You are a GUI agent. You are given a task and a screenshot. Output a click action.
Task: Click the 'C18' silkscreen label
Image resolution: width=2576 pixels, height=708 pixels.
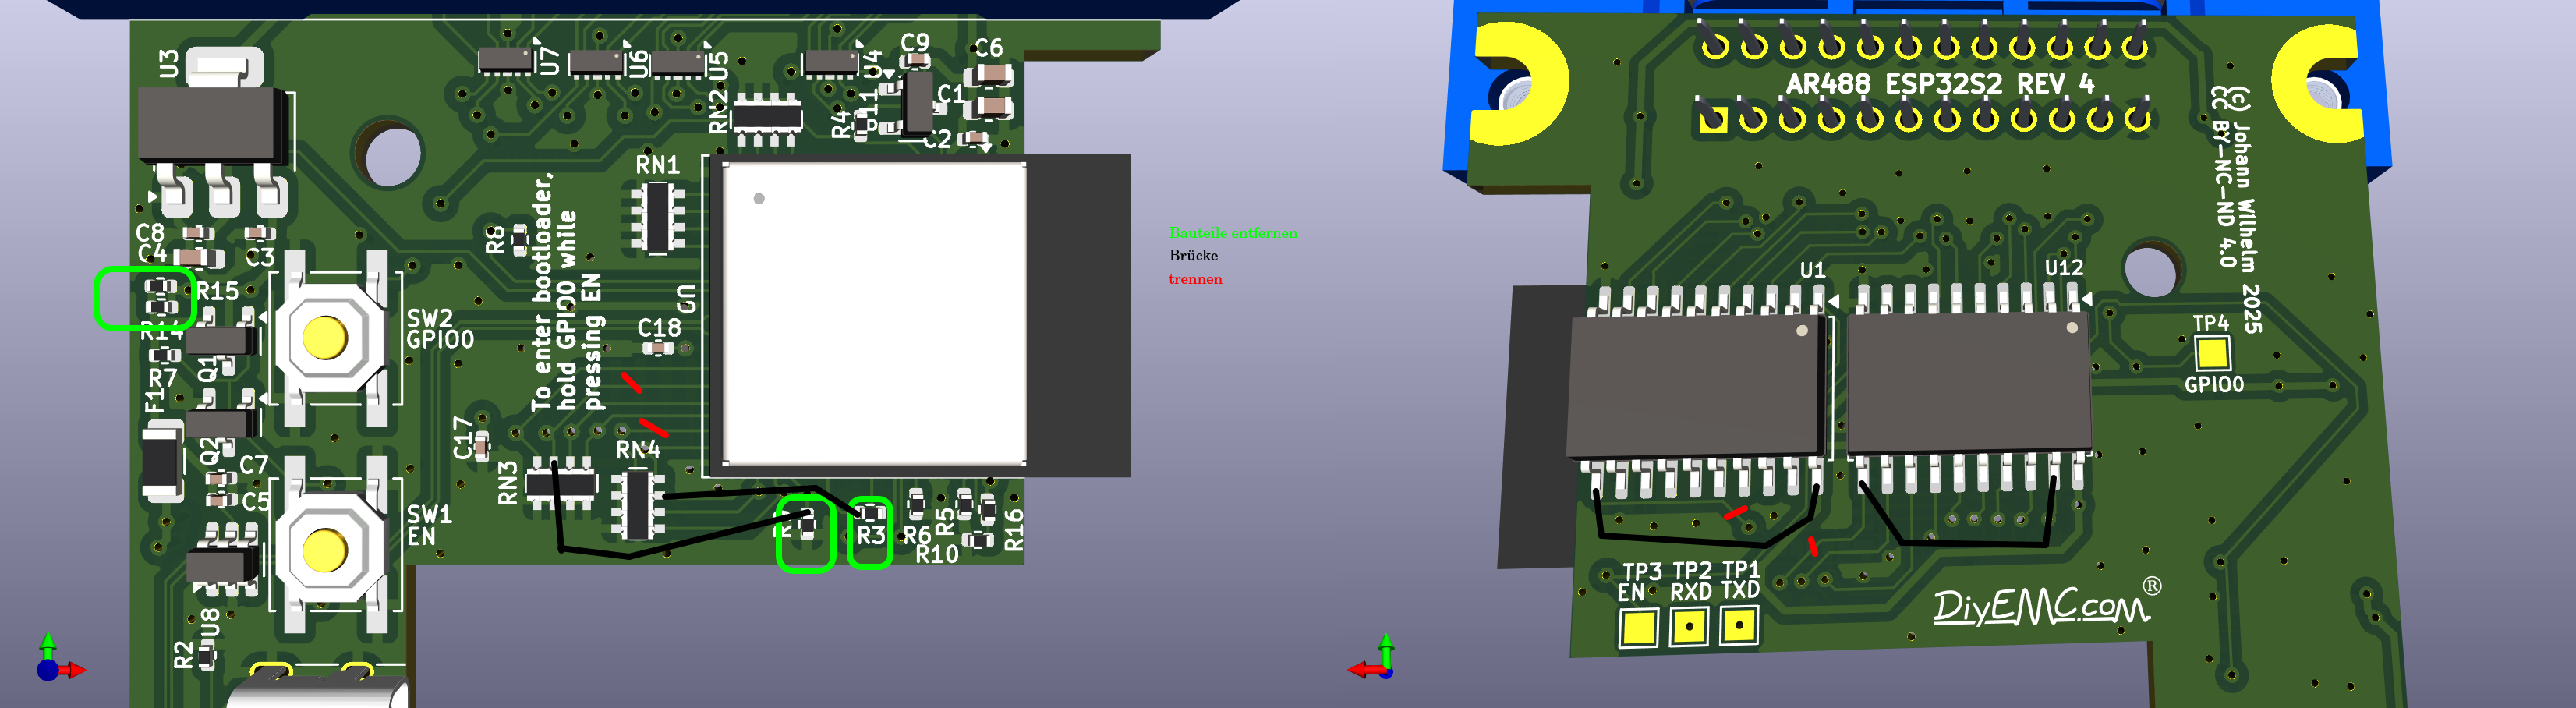point(659,327)
